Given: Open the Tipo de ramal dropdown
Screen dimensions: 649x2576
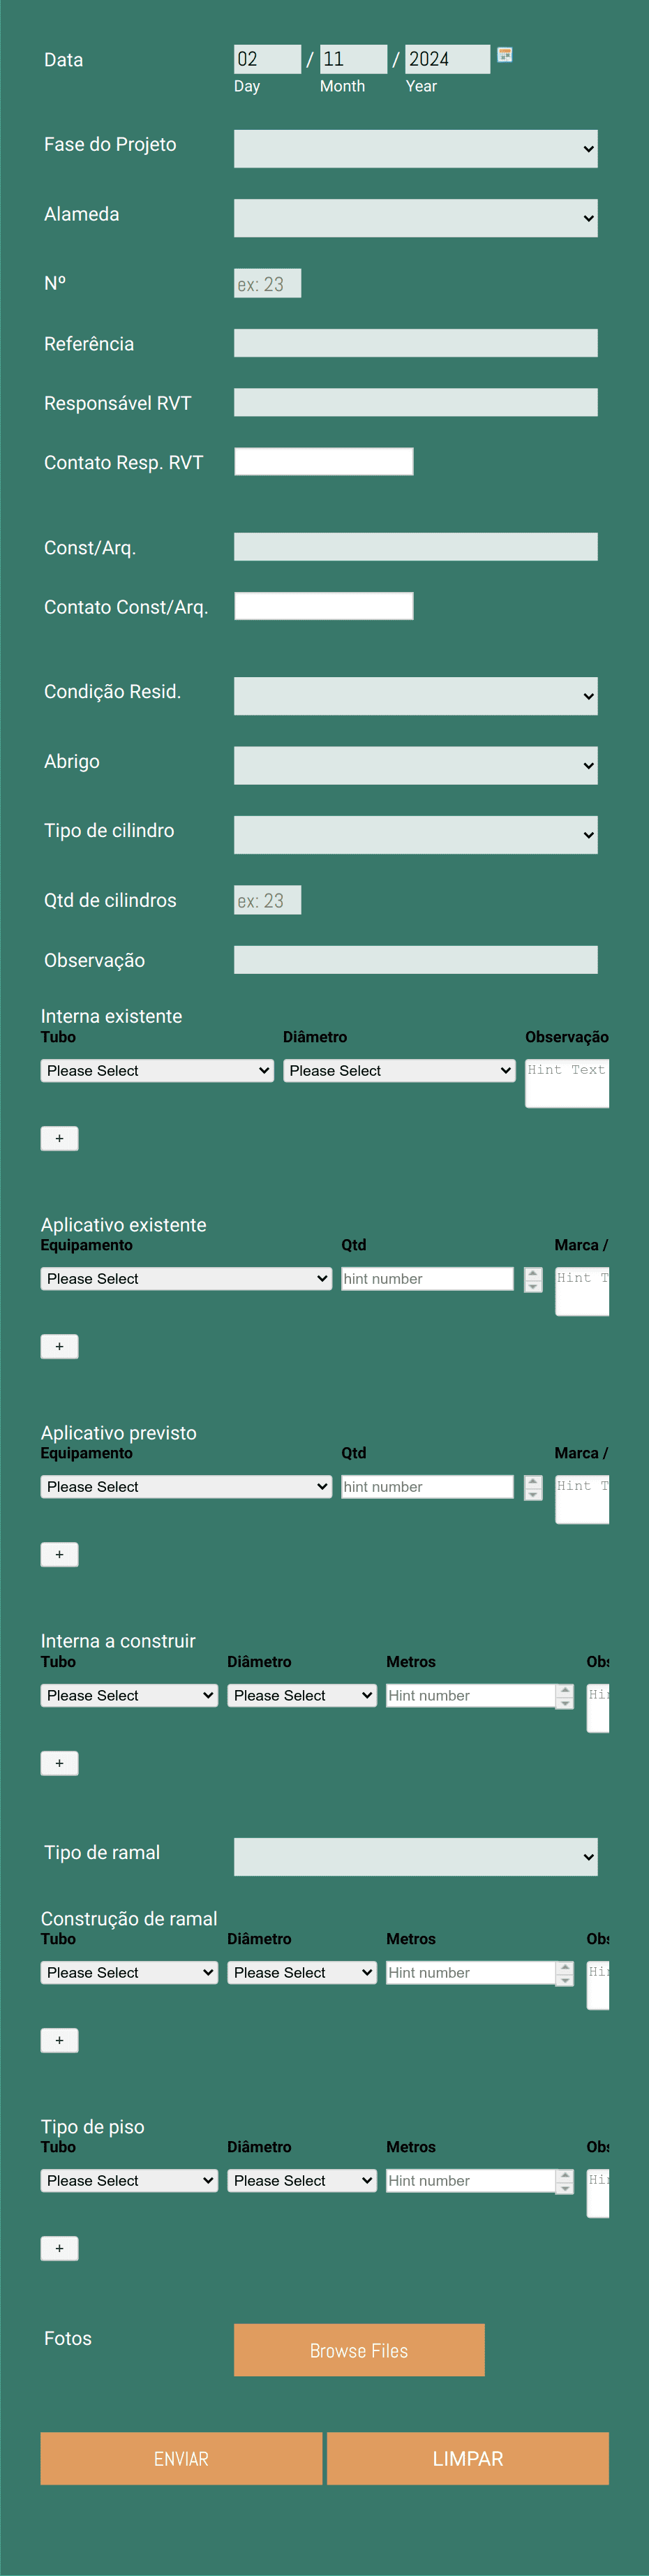Looking at the screenshot, I should 416,1857.
